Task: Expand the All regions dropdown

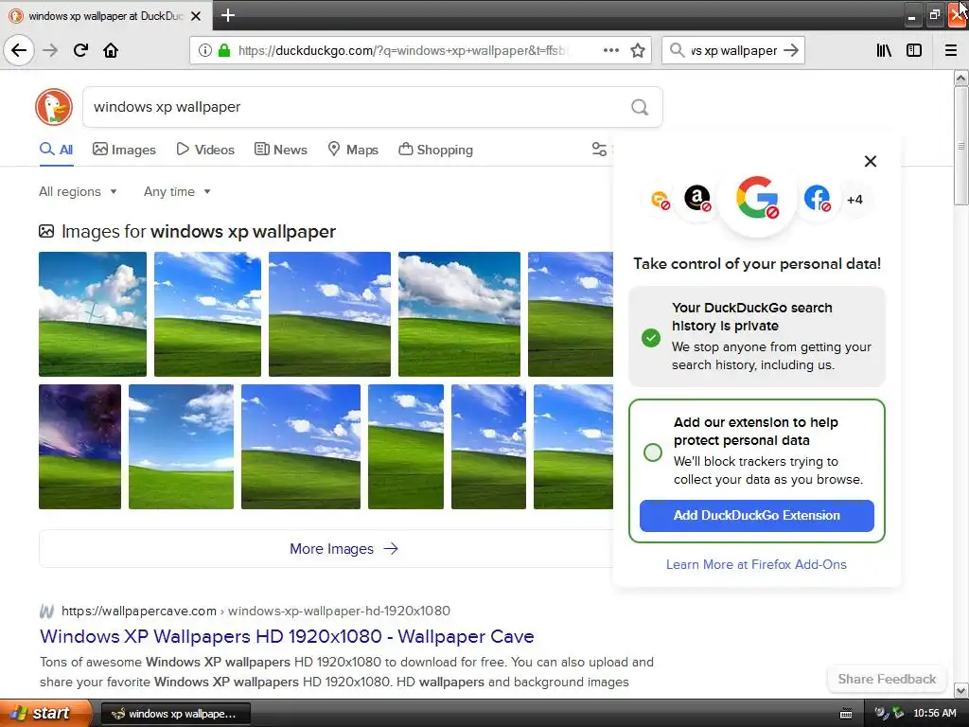Action: tap(78, 191)
